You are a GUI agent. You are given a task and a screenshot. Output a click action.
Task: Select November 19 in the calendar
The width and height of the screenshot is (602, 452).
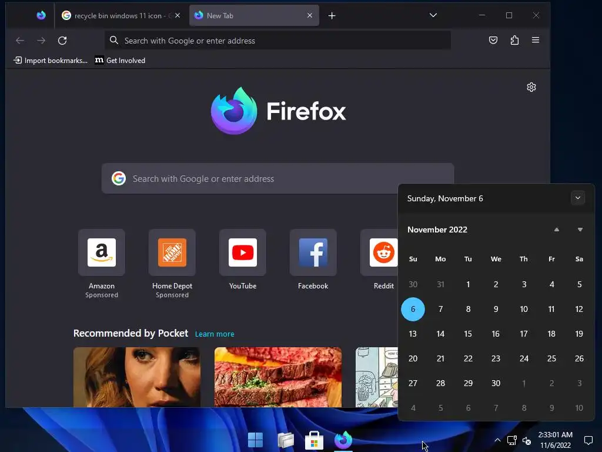coord(579,334)
